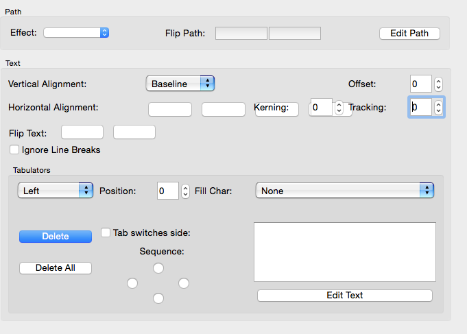The height and width of the screenshot is (334, 467).
Task: Click the right Flip Path button
Action: point(295,34)
